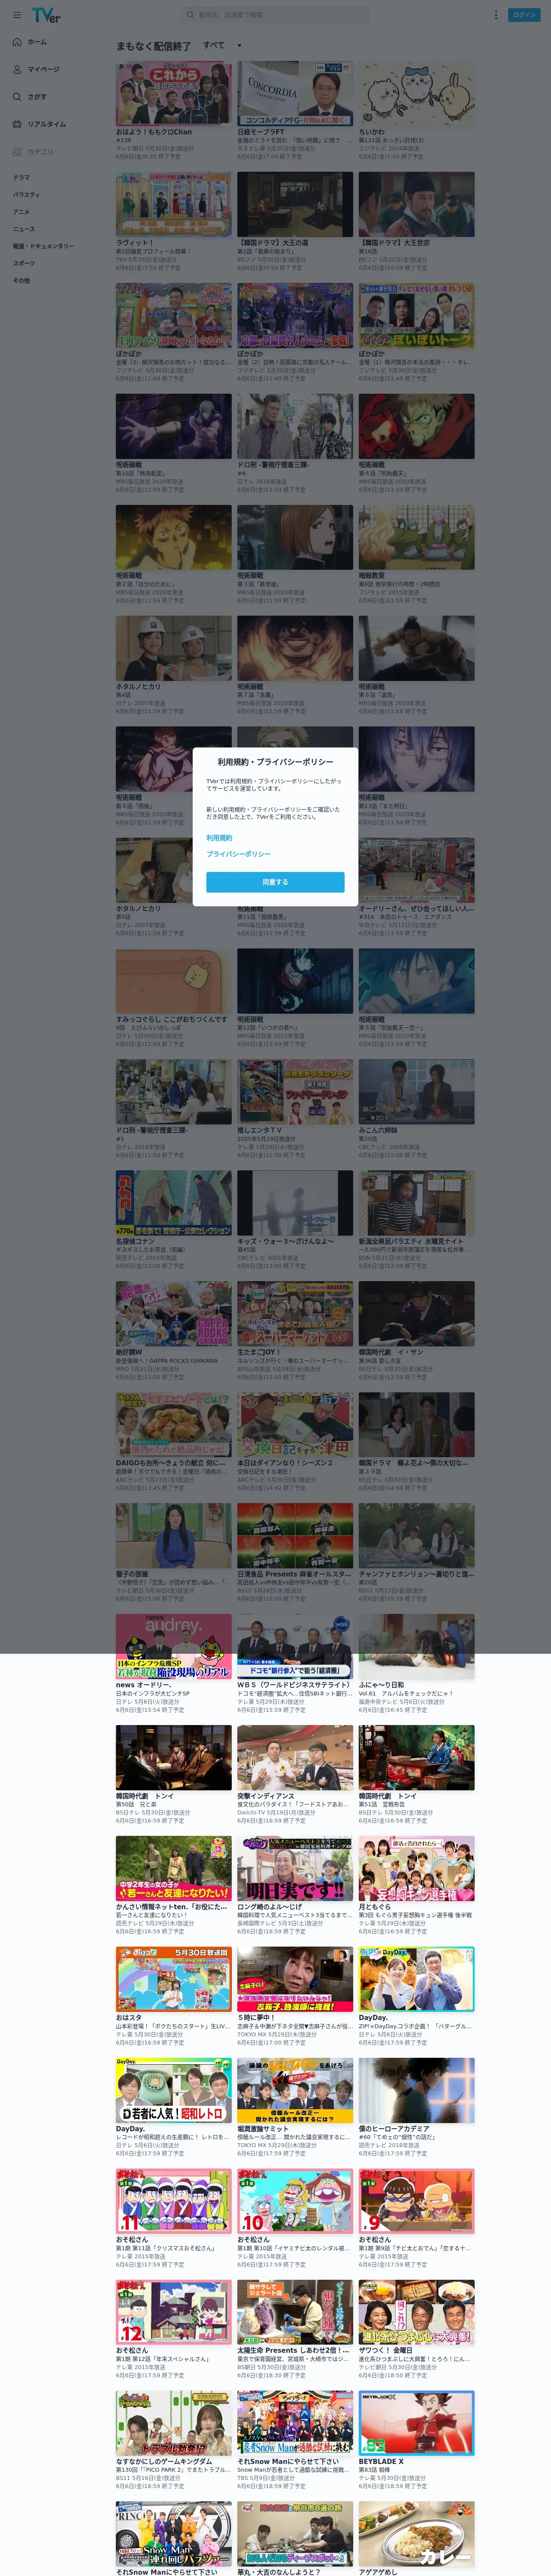This screenshot has height=2576, width=551.
Task: Click the 韓国時代劇 トンイ 第50話 title
Action: pyautogui.click(x=145, y=1796)
